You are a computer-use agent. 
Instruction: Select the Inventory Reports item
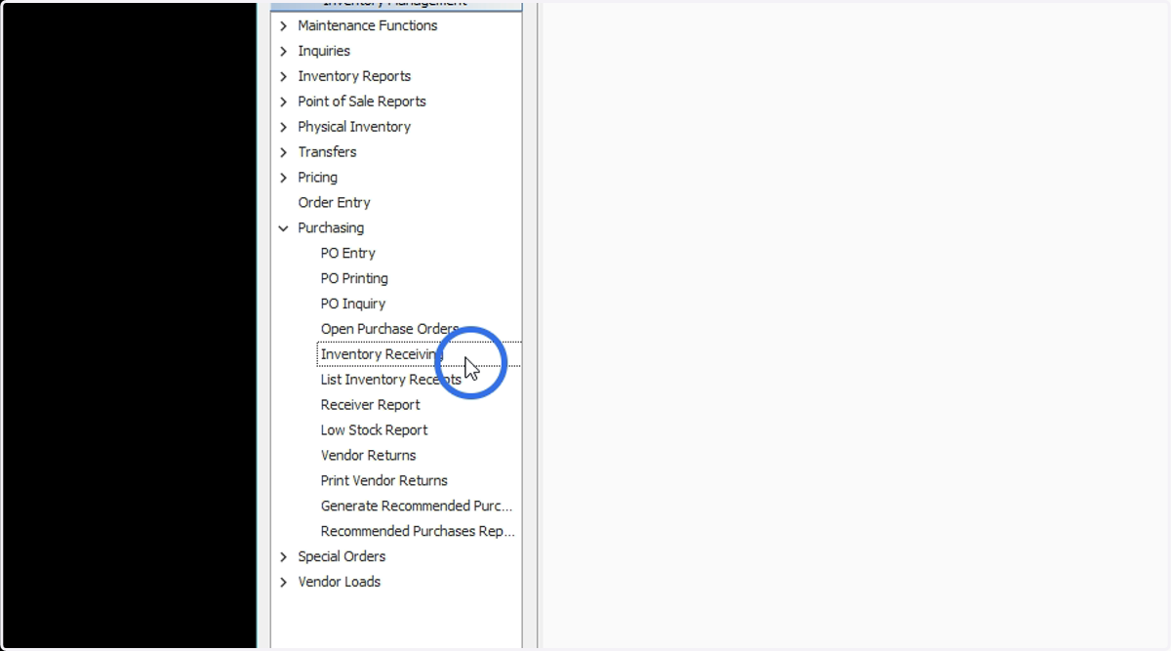click(354, 76)
